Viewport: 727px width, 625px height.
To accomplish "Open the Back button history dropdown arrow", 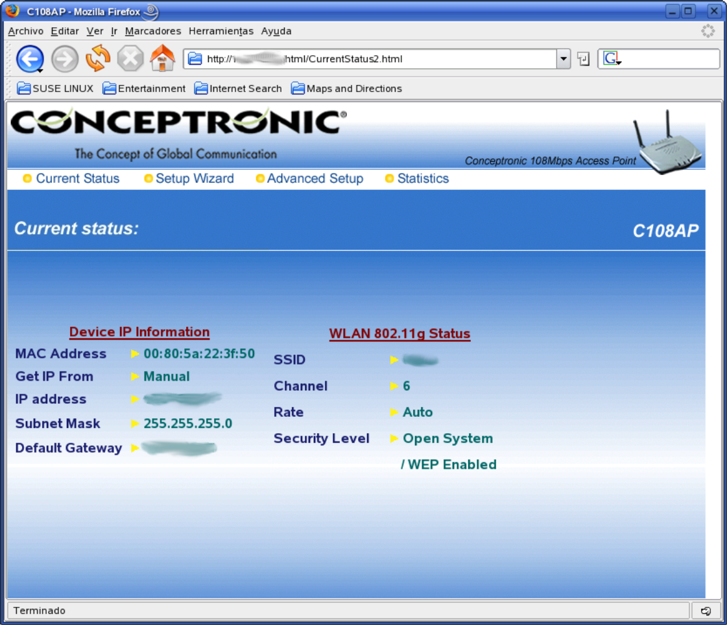I will pyautogui.click(x=40, y=71).
